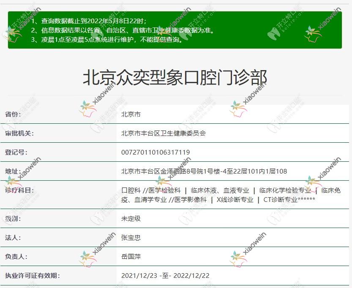
Task: Click the legal representative name 张宝忠
Action: (129, 237)
